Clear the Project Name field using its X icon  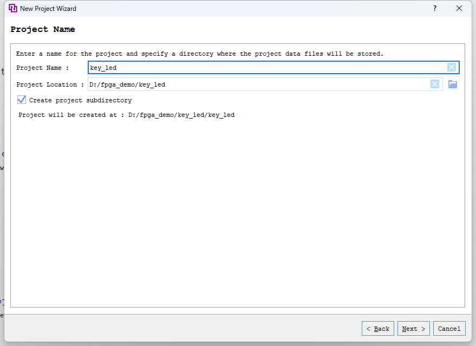[452, 67]
